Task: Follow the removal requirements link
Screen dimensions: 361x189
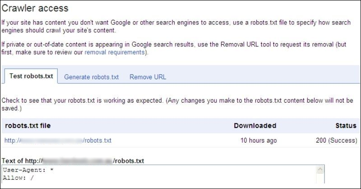Action: click(x=115, y=52)
